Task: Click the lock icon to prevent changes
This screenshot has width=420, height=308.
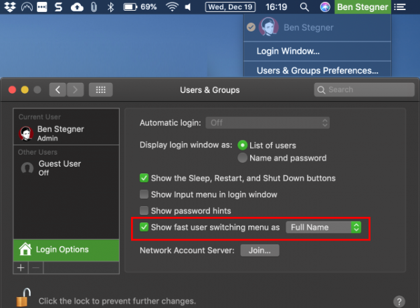Action: (23, 297)
